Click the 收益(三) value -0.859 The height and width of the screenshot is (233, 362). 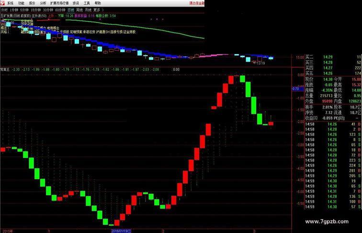(x=327, y=118)
